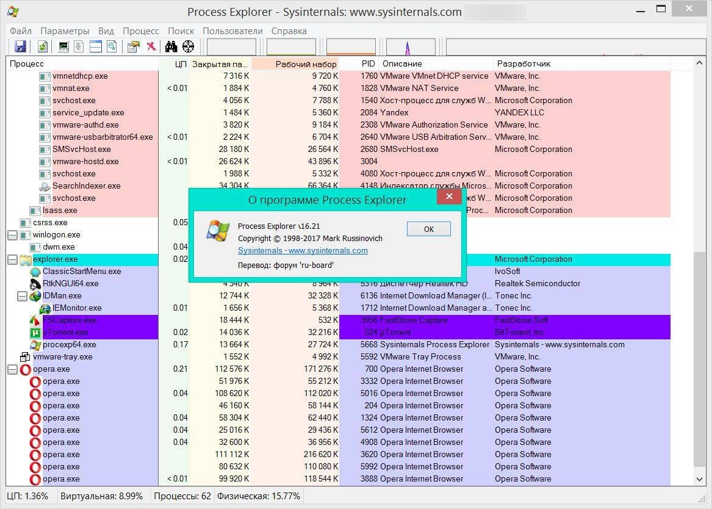Click the Process Explorer title bar app icon
Image resolution: width=712 pixels, height=509 pixels.
[x=13, y=12]
